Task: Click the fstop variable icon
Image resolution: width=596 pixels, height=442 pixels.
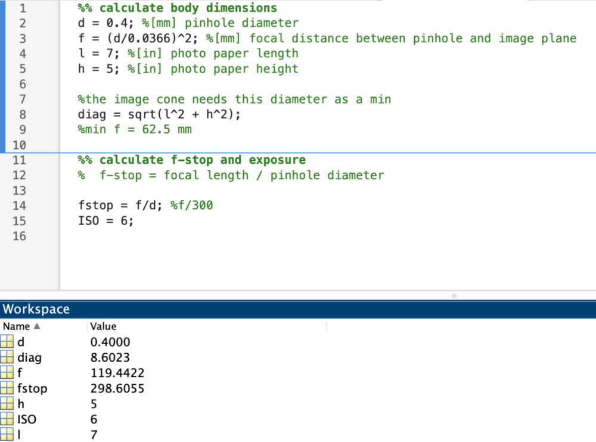Action: click(x=7, y=388)
